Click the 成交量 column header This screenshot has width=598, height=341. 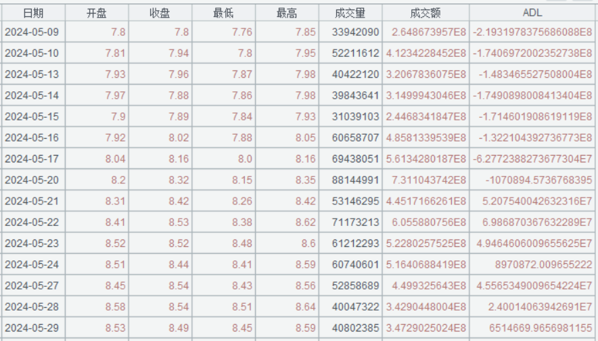tap(350, 13)
